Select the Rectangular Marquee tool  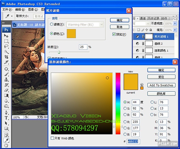click(x=6, y=41)
